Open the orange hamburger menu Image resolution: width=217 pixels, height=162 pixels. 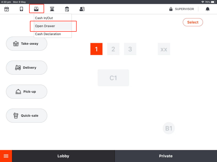6,156
